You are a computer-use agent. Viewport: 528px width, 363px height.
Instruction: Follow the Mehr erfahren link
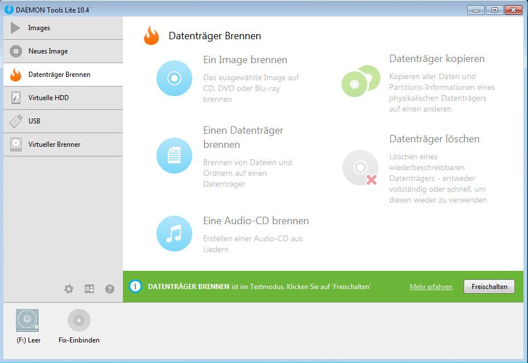coord(431,287)
